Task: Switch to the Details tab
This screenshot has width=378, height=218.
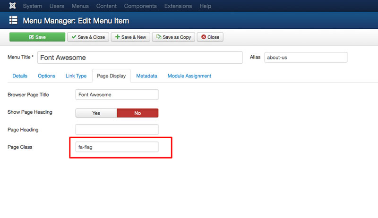Action: click(20, 76)
